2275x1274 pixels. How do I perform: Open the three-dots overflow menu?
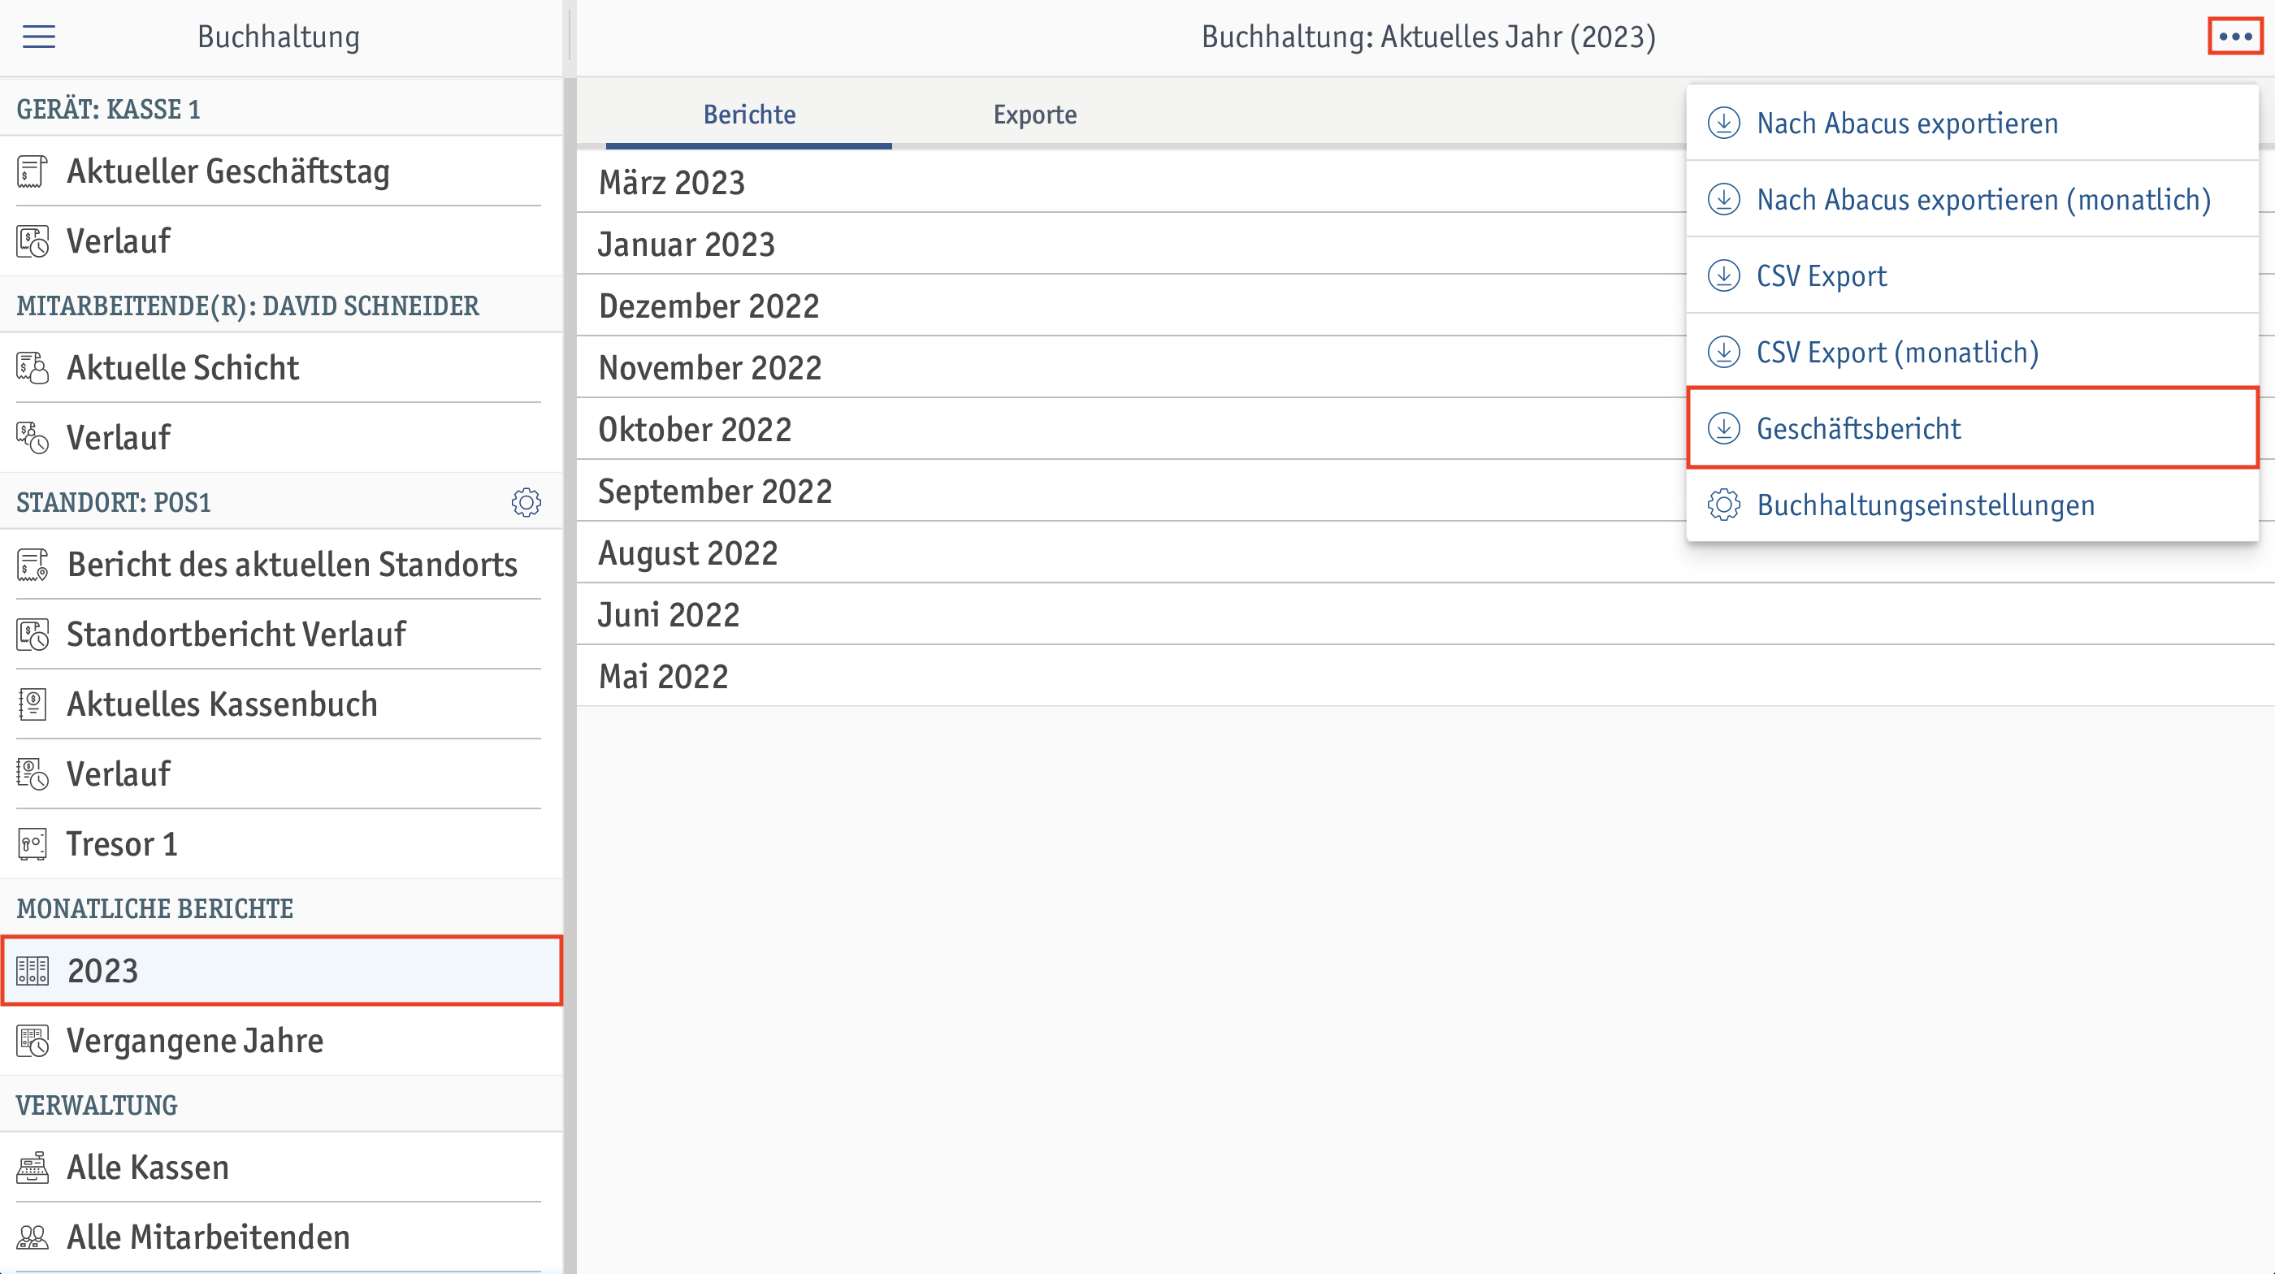click(x=2235, y=37)
